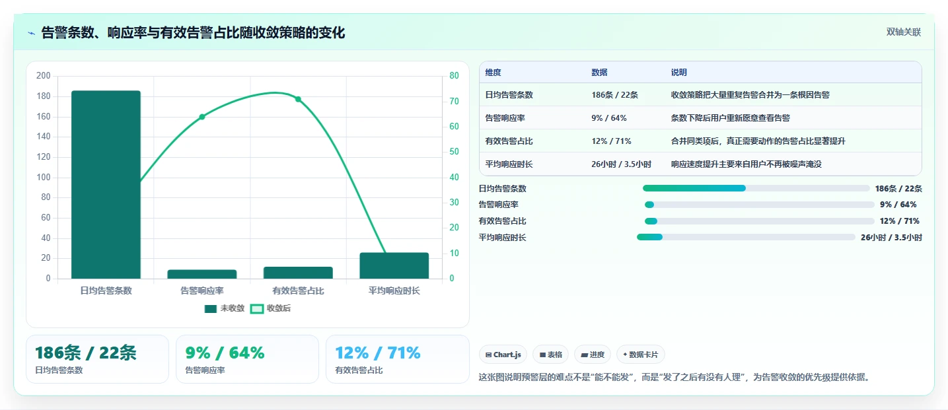Click the 日均告警条数 progress bar
948x410 pixels.
(756, 188)
